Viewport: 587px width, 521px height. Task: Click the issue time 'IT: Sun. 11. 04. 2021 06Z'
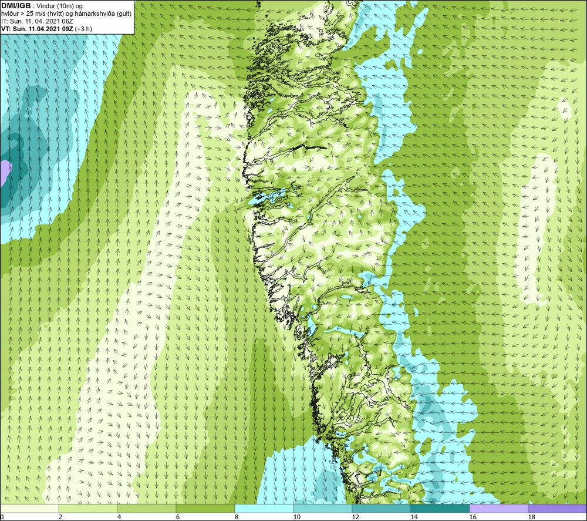37,21
